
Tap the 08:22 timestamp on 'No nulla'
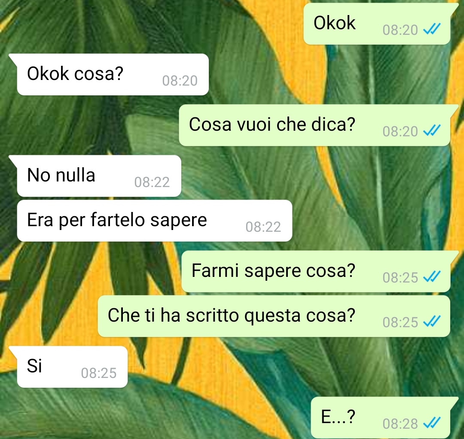coord(152,182)
